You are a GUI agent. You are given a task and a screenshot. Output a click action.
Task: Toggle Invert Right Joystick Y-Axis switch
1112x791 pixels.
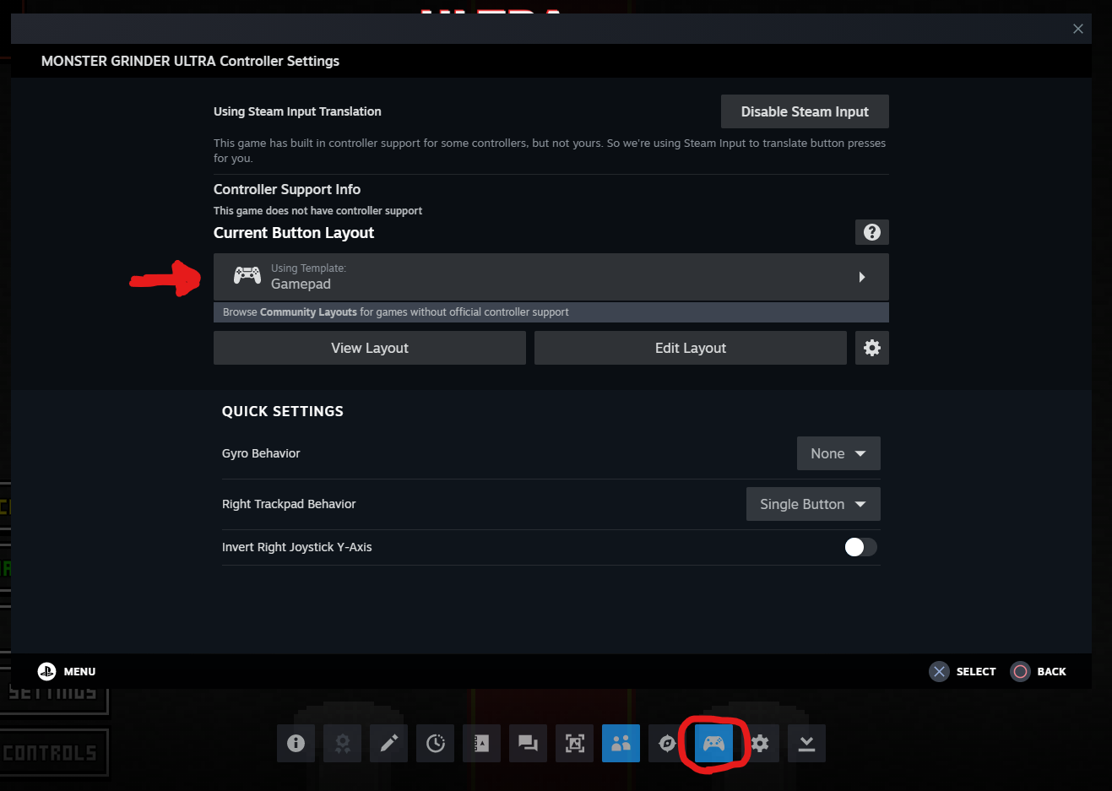[x=860, y=547]
